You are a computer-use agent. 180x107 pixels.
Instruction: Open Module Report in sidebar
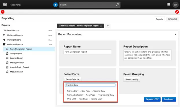click(16, 72)
